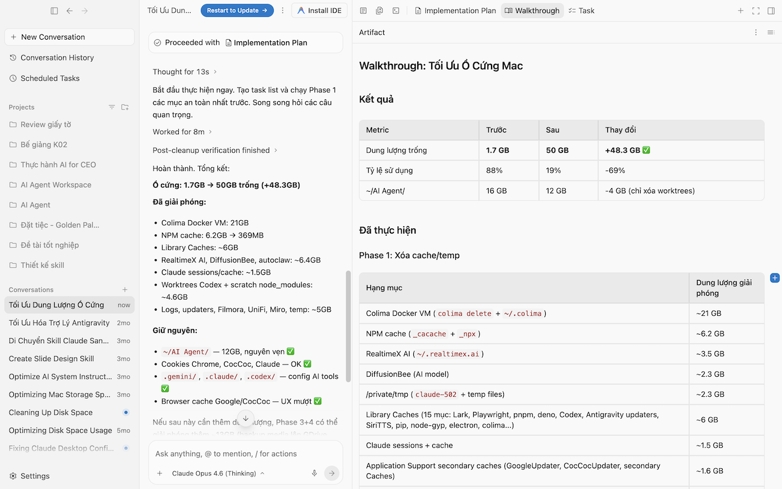This screenshot has height=489, width=782.
Task: Click the plus icon in artifact tab bar
Action: click(x=741, y=11)
